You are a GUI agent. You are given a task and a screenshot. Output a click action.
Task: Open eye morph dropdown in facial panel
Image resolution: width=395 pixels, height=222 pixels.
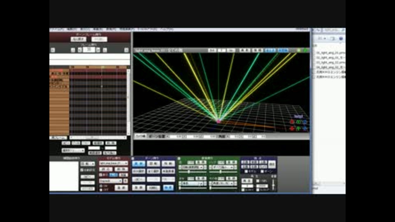(193, 167)
